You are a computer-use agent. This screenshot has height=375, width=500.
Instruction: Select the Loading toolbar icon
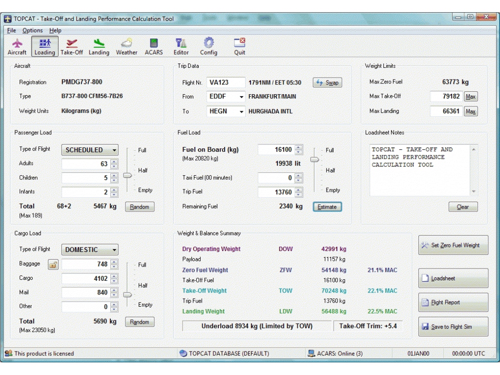point(44,46)
